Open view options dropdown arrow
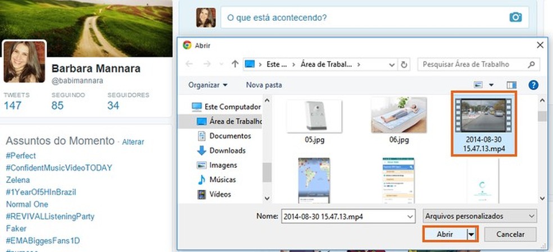 (491, 85)
